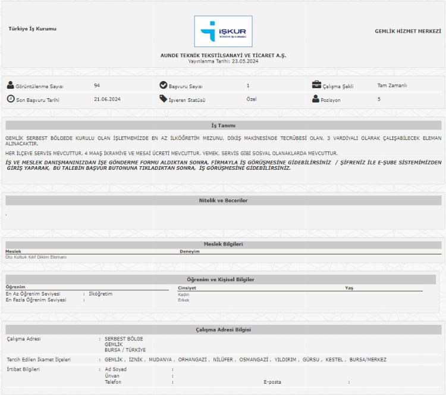Click the tag icon beside İşveren Statüsü

[164, 99]
